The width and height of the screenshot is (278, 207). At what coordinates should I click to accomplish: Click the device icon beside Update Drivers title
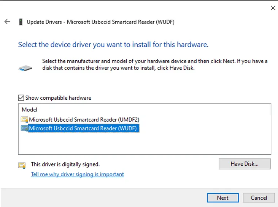pyautogui.click(x=21, y=22)
